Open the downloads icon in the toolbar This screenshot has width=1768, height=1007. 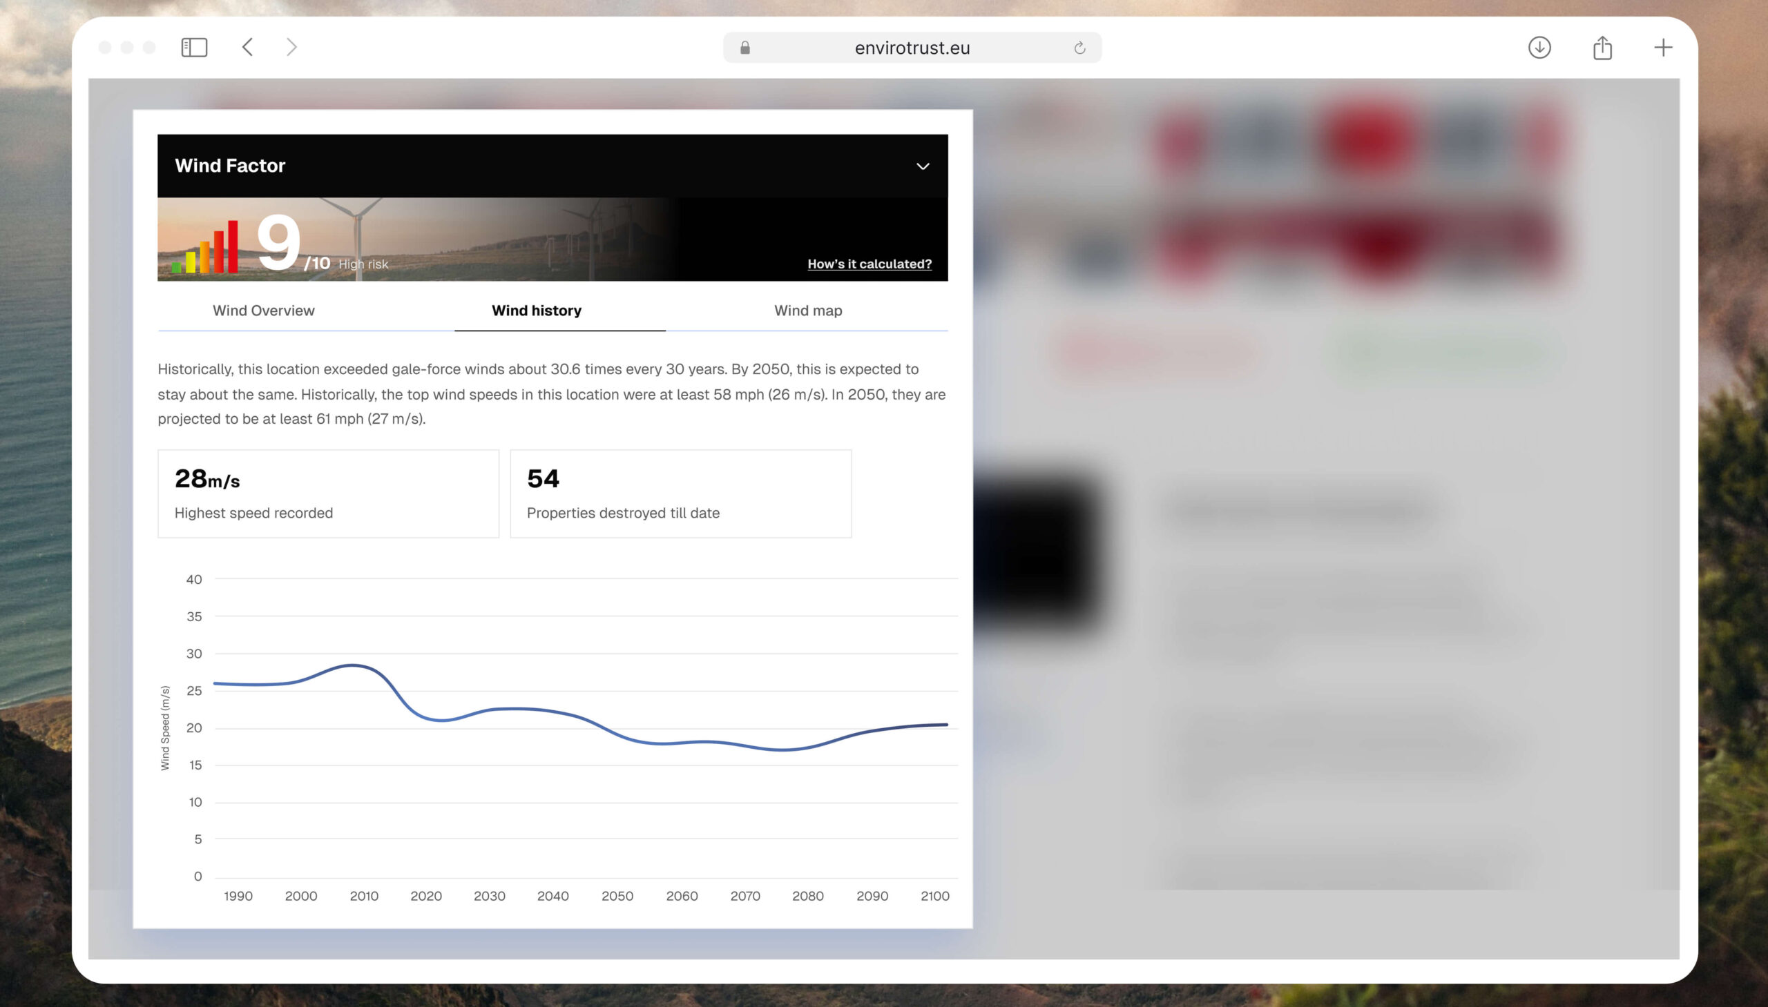coord(1539,47)
